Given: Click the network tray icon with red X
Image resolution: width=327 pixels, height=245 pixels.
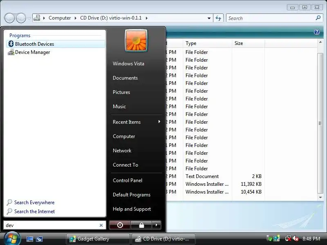Looking at the screenshot, I should pyautogui.click(x=288, y=238).
